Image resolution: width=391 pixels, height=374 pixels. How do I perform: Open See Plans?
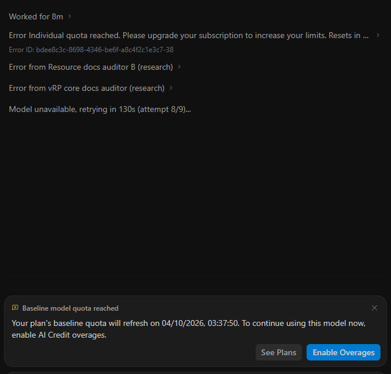278,352
